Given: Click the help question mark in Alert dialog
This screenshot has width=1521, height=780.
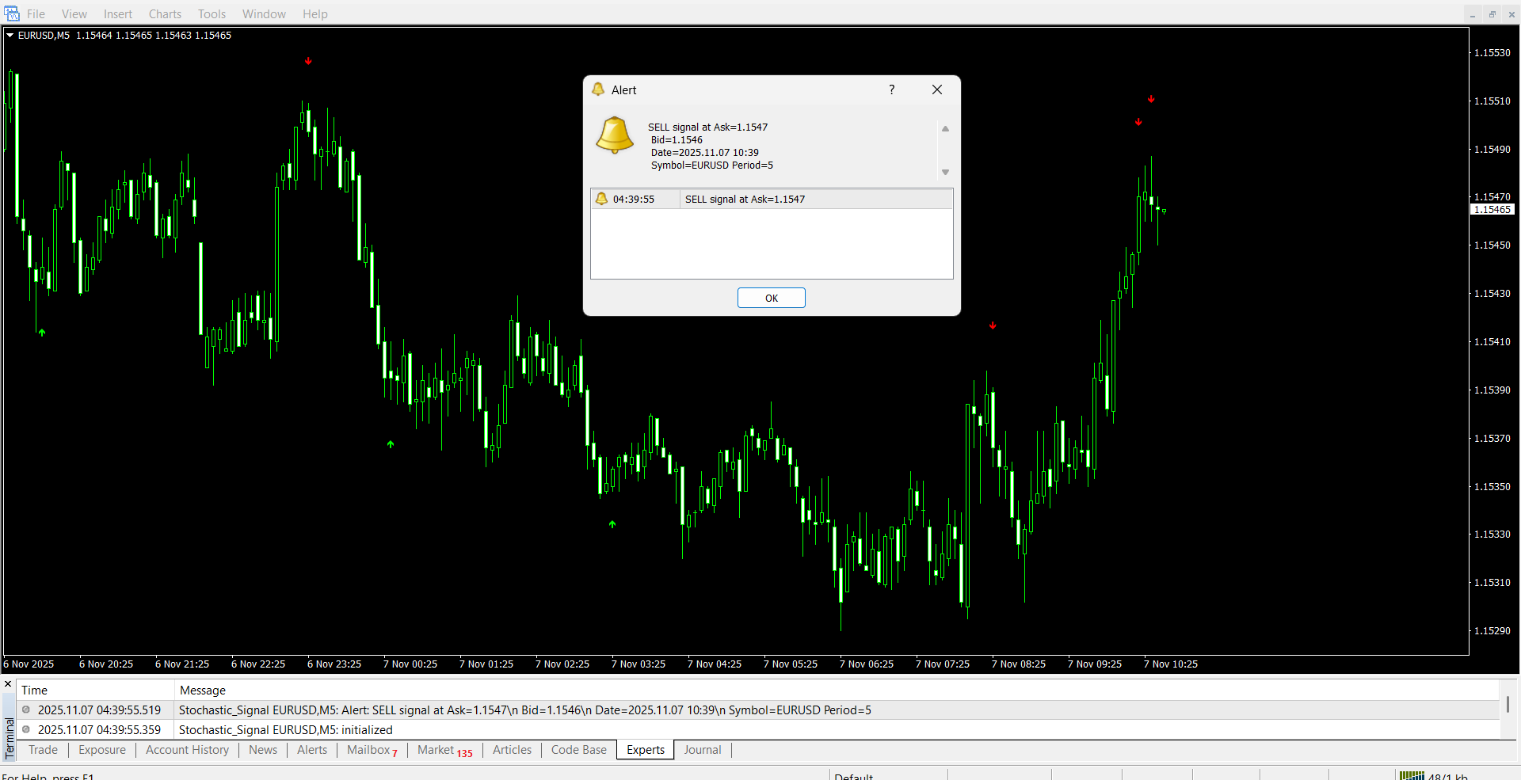Looking at the screenshot, I should [891, 89].
